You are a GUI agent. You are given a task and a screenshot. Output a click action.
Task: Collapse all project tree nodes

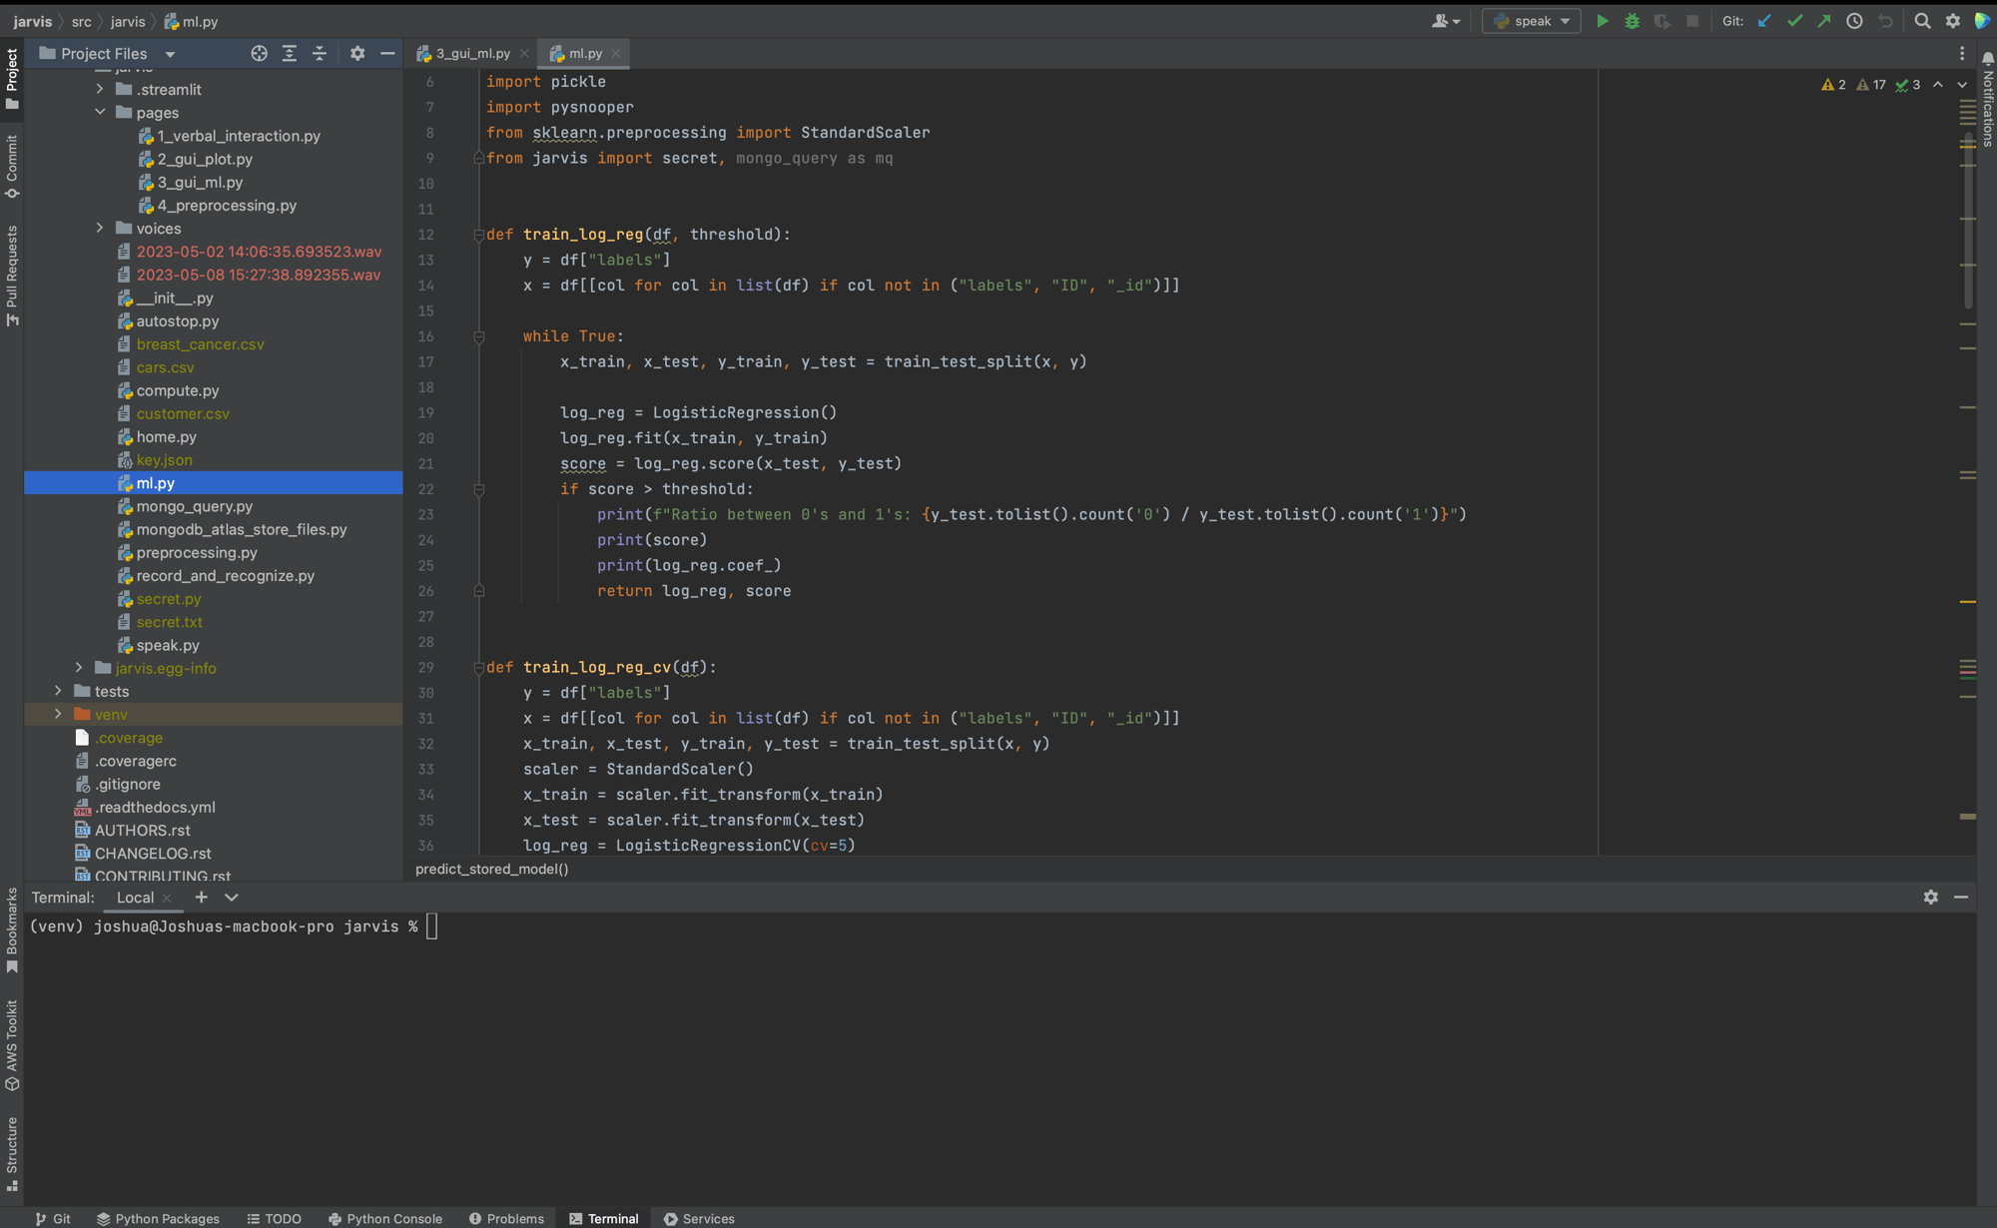point(320,54)
